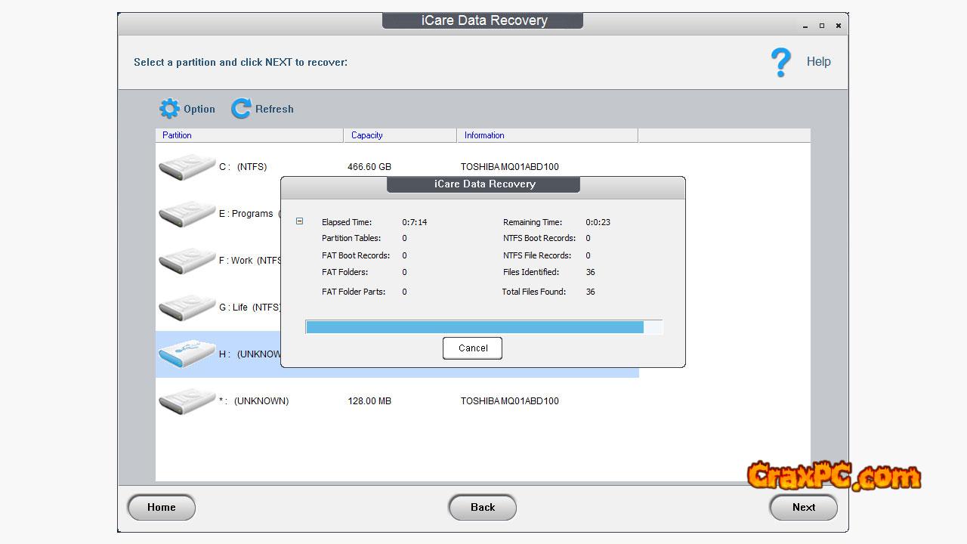Sort by the Partition column header
Screen dimensions: 967x544
249,135
